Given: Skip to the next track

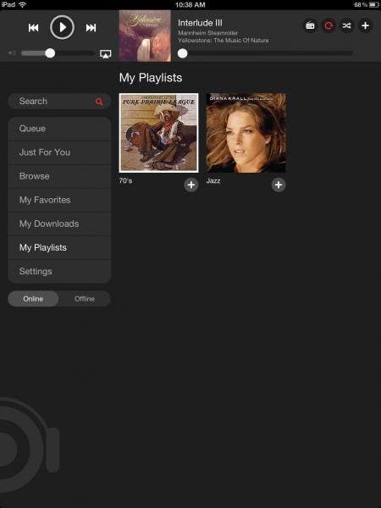Looking at the screenshot, I should pyautogui.click(x=91, y=28).
